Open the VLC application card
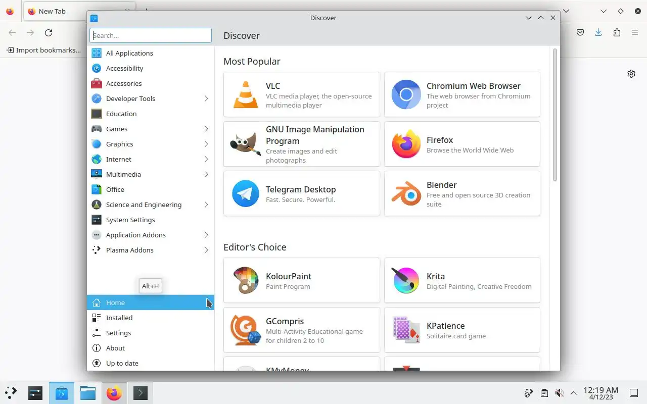Screen dimensions: 647x404 [302, 94]
